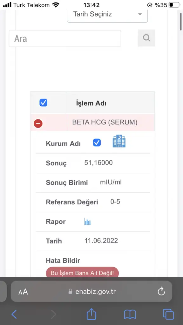Toggle the Kurum Adı checkbox

click(97, 143)
